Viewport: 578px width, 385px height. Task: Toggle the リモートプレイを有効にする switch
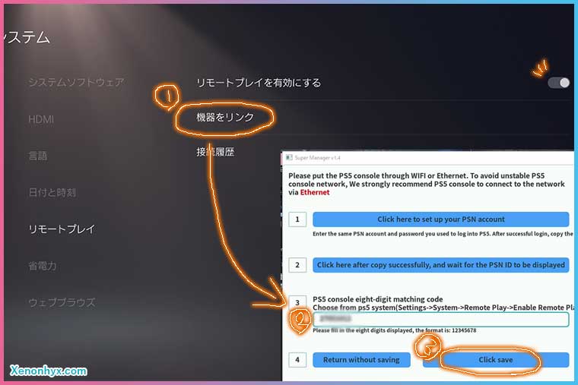coord(558,83)
